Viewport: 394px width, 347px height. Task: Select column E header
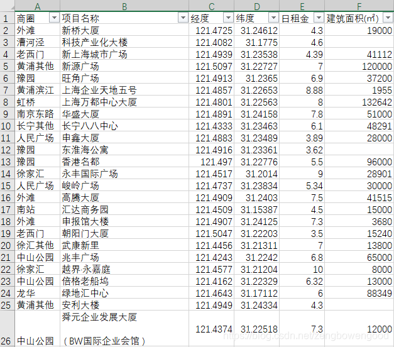click(x=302, y=6)
